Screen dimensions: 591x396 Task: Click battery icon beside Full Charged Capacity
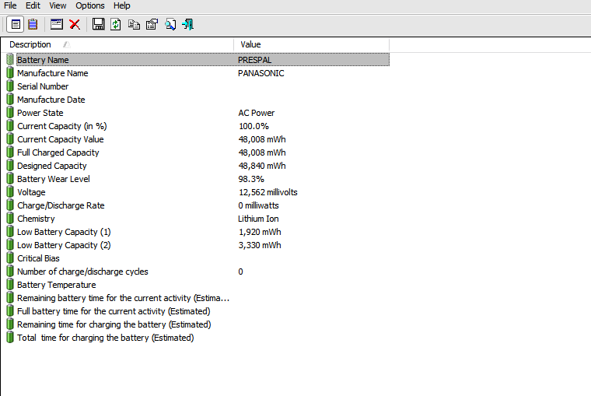pos(10,152)
